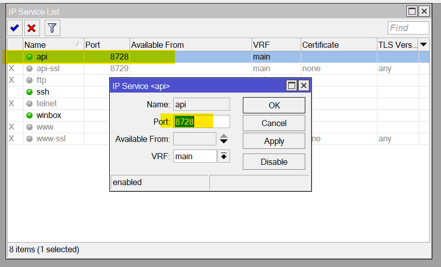Click the gray status dot for telnet
Screen dimensions: 441x267
[29, 104]
